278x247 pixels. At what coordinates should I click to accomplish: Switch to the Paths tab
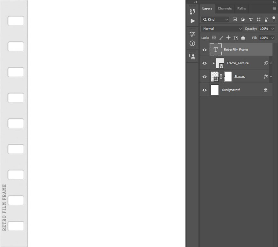click(241, 8)
